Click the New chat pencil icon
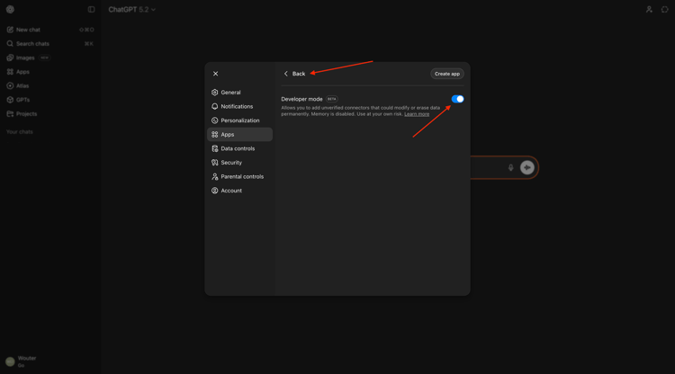Viewport: 675px width, 374px height. point(10,30)
